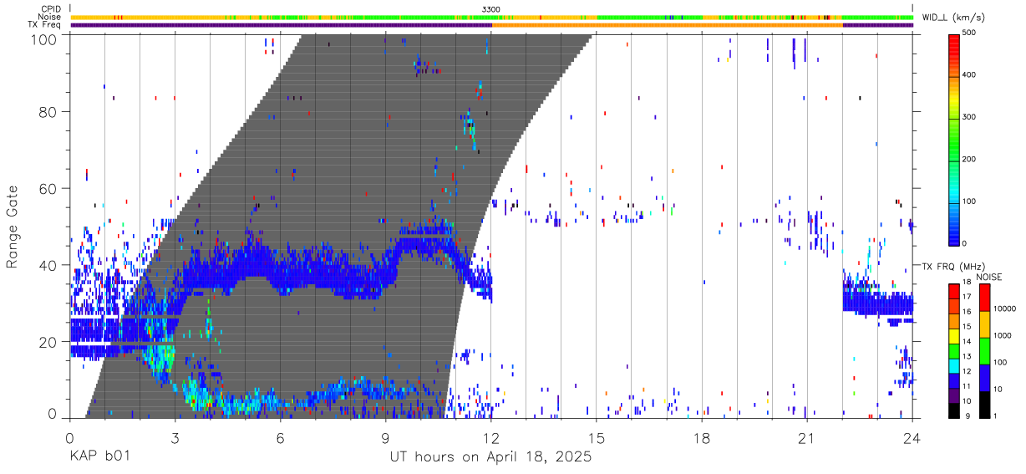Click the x-axis tick label 9

click(385, 439)
